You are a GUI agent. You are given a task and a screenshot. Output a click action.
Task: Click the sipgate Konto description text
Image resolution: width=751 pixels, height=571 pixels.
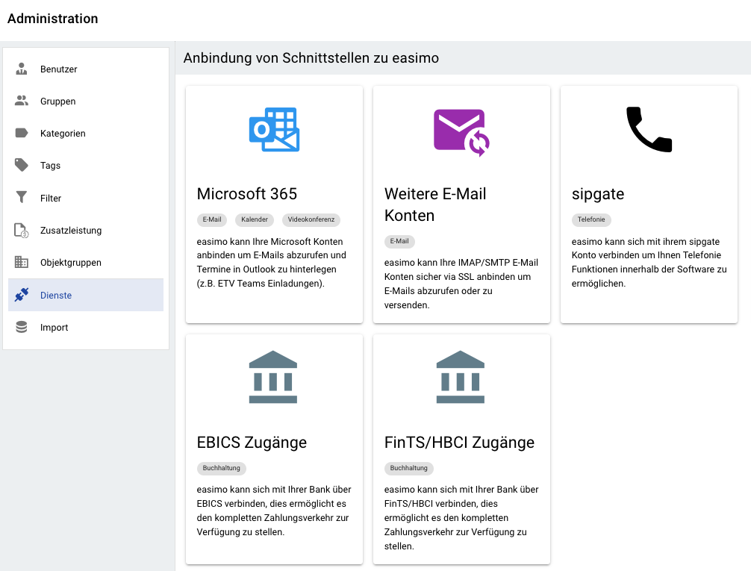(x=649, y=263)
